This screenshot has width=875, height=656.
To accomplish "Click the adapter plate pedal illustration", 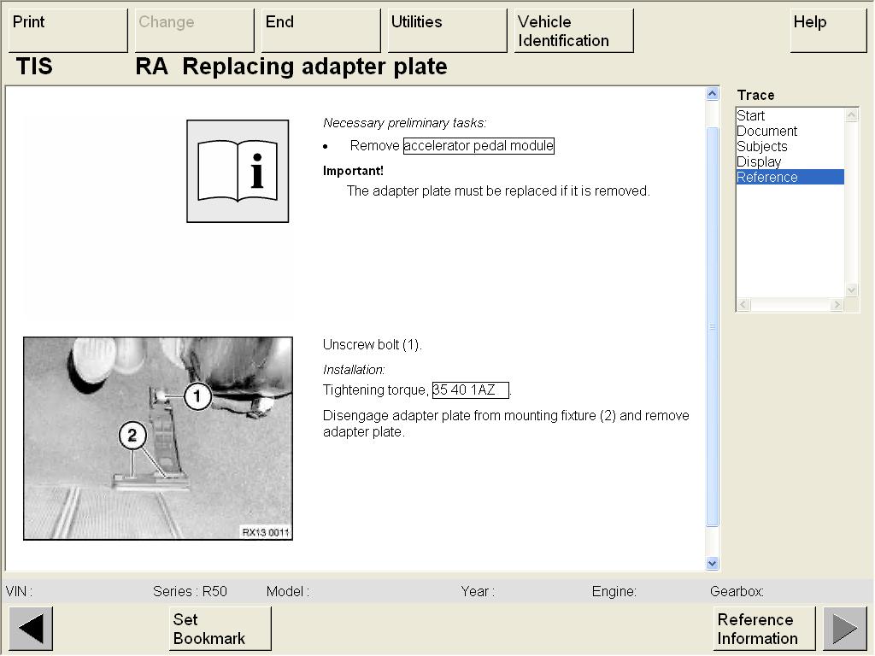I will pos(158,438).
